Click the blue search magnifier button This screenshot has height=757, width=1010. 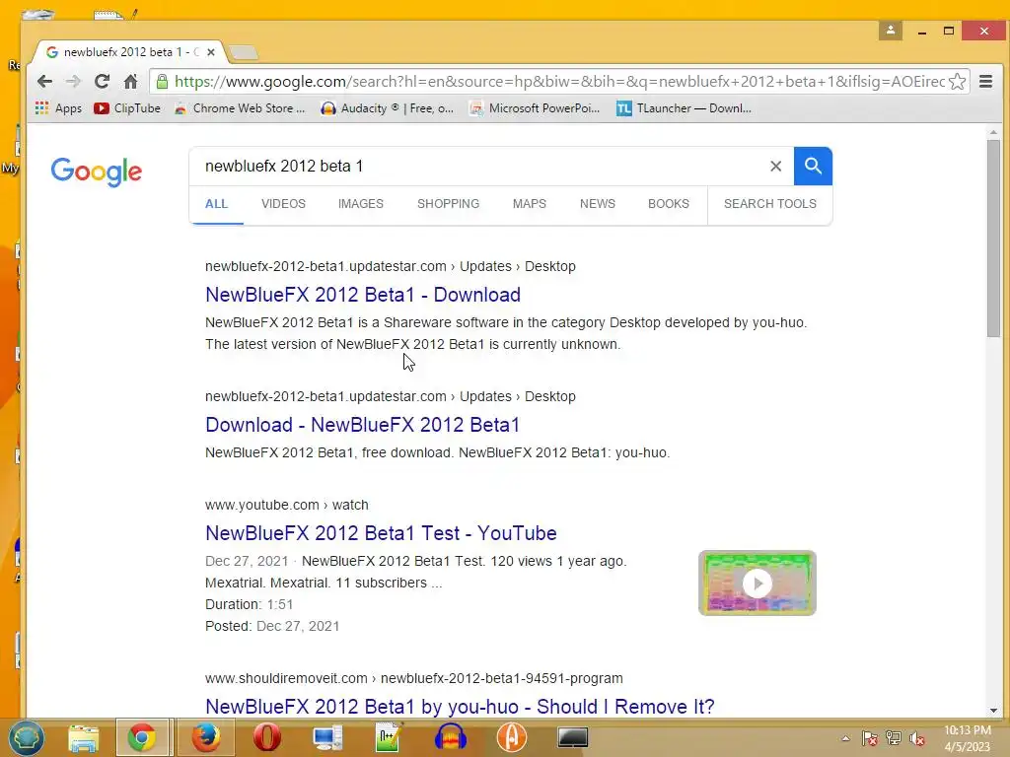(813, 166)
